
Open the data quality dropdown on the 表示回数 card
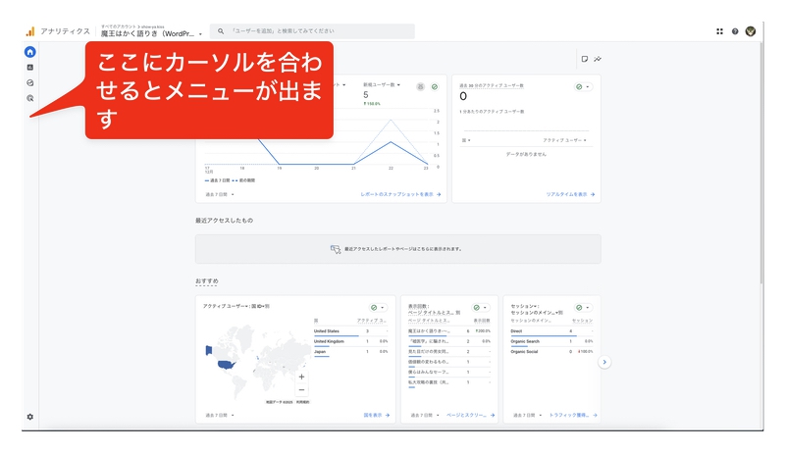click(481, 308)
